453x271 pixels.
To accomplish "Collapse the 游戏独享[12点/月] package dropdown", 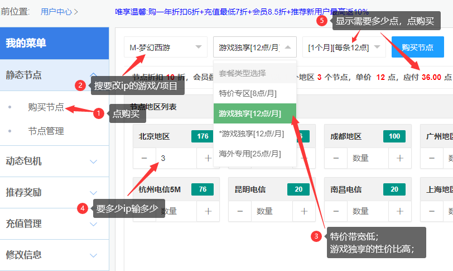I will pyautogui.click(x=255, y=47).
